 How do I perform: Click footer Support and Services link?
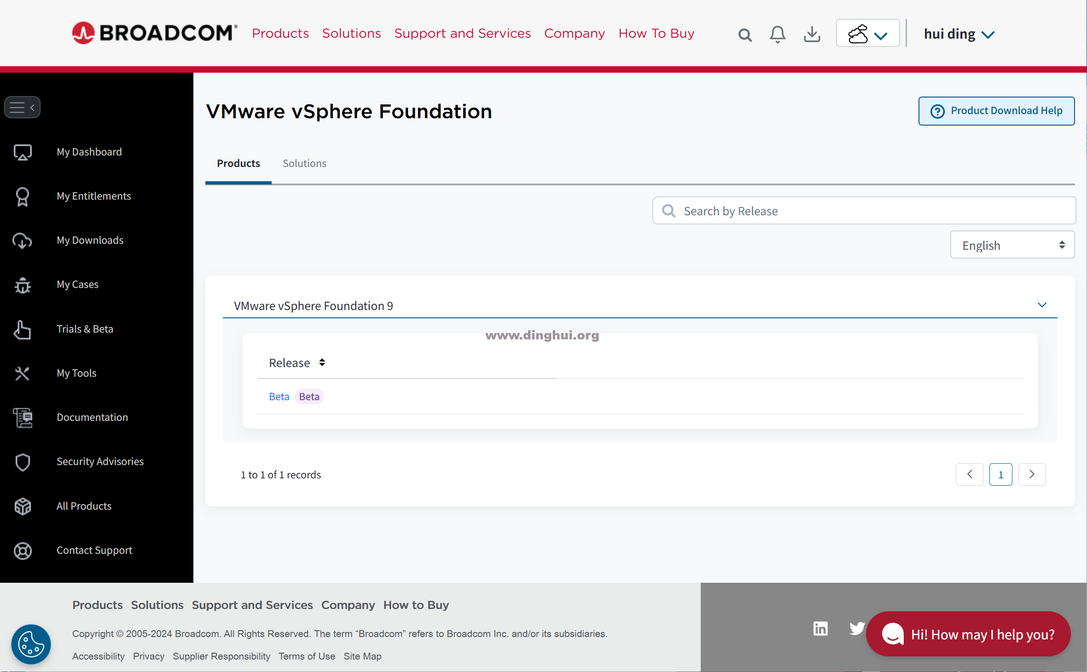[252, 605]
